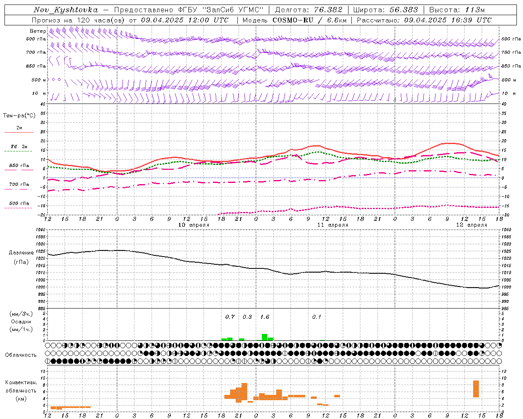Click the 'Осадки' precipitation panel label
Viewport: 523px width, 419px height.
point(21,322)
